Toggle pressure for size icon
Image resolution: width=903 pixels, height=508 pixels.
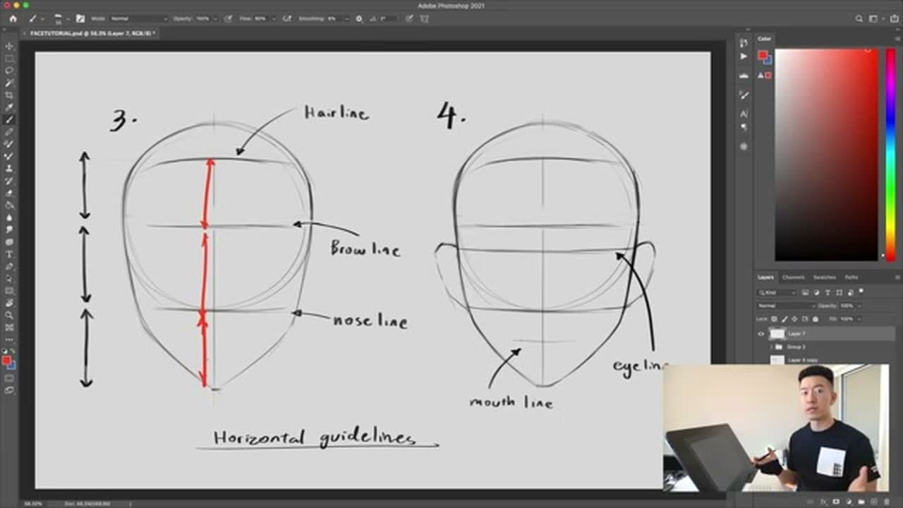[x=409, y=18]
